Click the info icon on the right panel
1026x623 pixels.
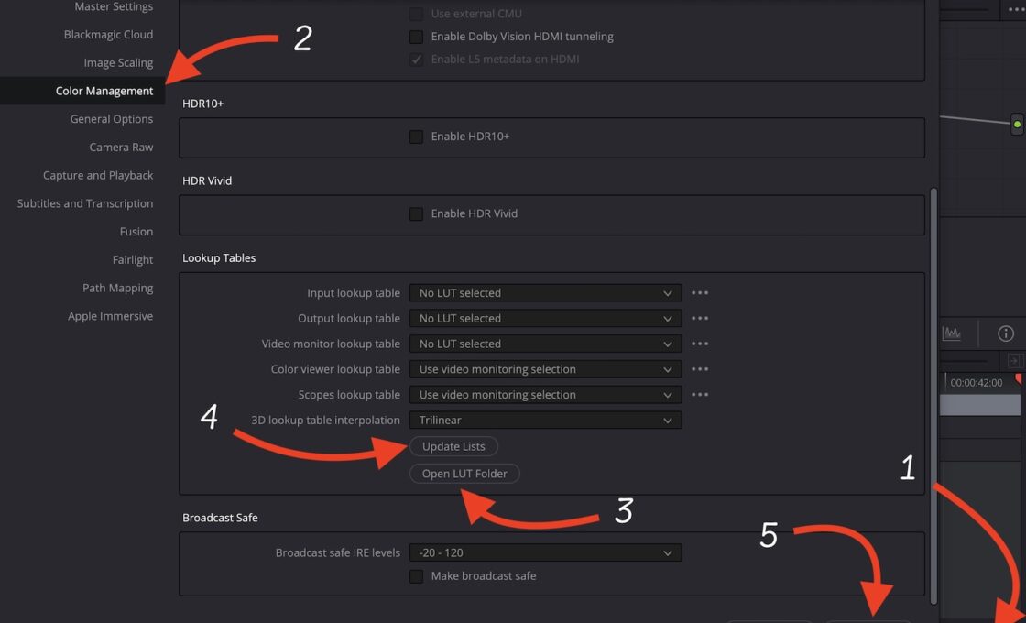(x=1005, y=333)
